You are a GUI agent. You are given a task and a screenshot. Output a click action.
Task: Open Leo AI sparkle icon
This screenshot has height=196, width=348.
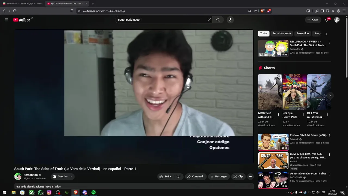point(333,11)
